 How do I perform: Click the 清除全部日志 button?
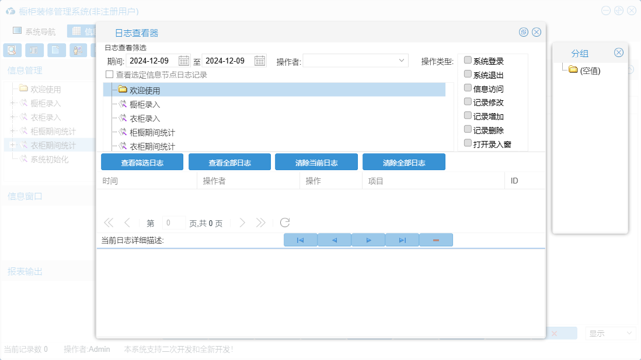[x=403, y=163]
